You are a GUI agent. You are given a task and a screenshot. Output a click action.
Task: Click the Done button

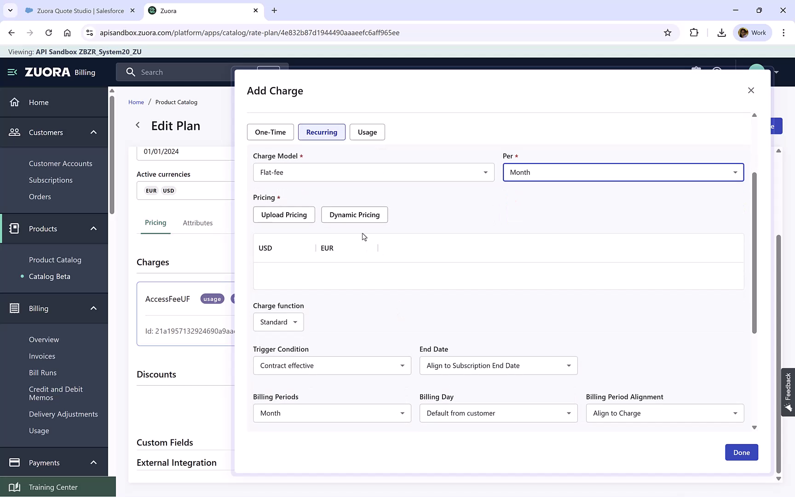click(x=741, y=452)
